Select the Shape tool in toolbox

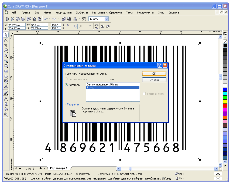pyautogui.click(x=6, y=40)
